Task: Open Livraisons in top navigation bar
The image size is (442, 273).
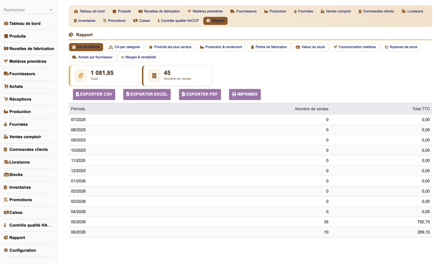Action: click(x=412, y=11)
